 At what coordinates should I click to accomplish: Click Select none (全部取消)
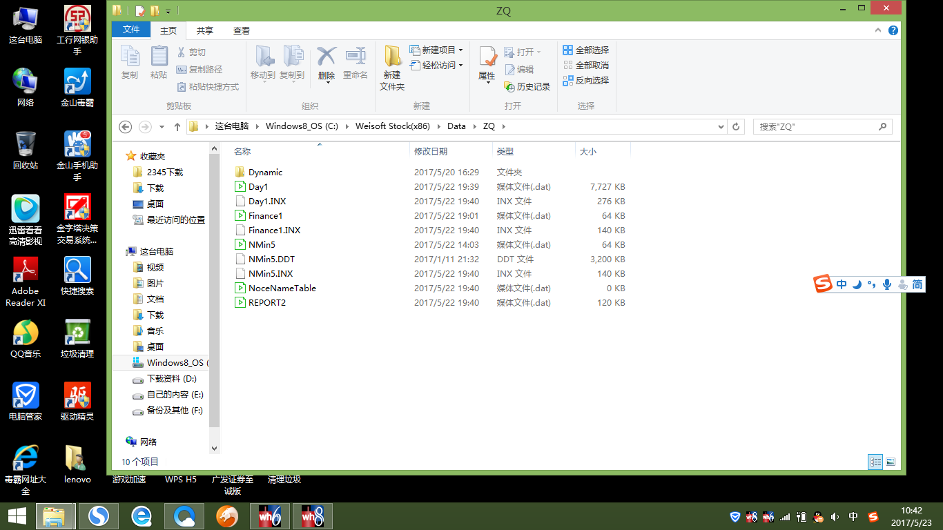pos(586,66)
